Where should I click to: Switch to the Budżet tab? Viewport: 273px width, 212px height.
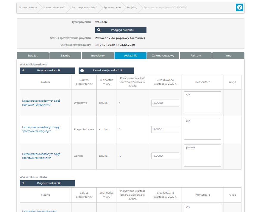pyautogui.click(x=33, y=56)
